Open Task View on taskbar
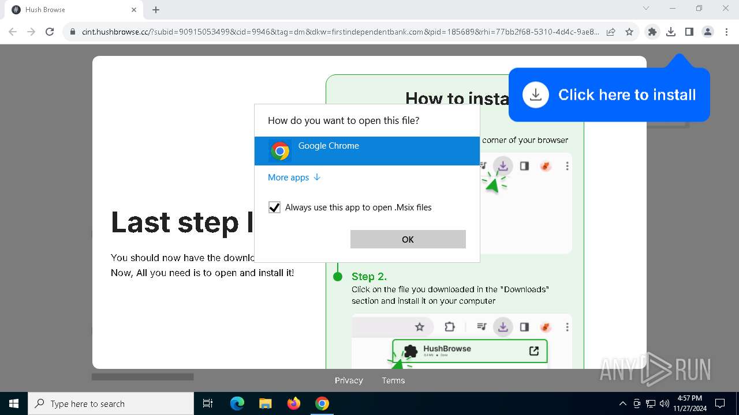 click(208, 403)
